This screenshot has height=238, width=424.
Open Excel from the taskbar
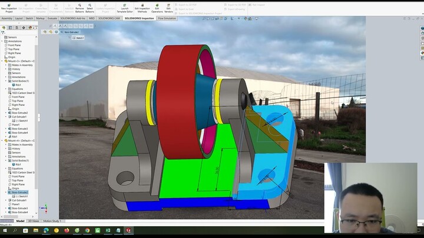click(x=108, y=230)
